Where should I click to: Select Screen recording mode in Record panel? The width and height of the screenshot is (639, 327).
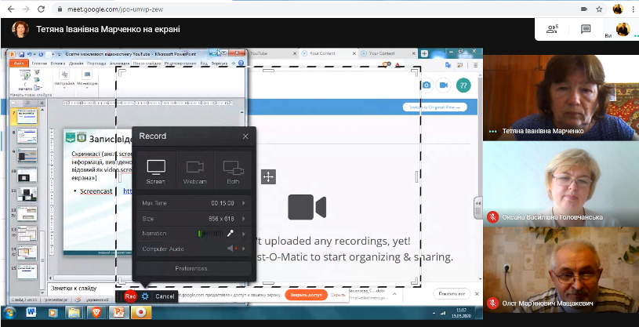156,171
